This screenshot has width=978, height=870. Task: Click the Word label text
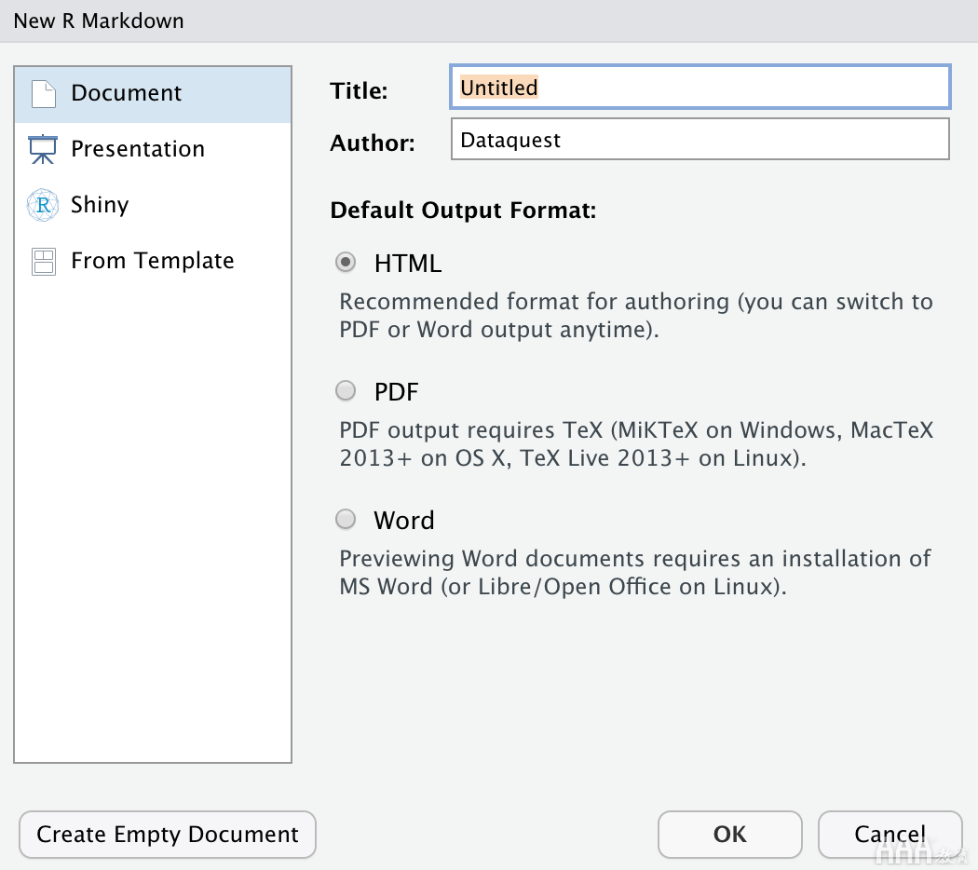(x=404, y=521)
